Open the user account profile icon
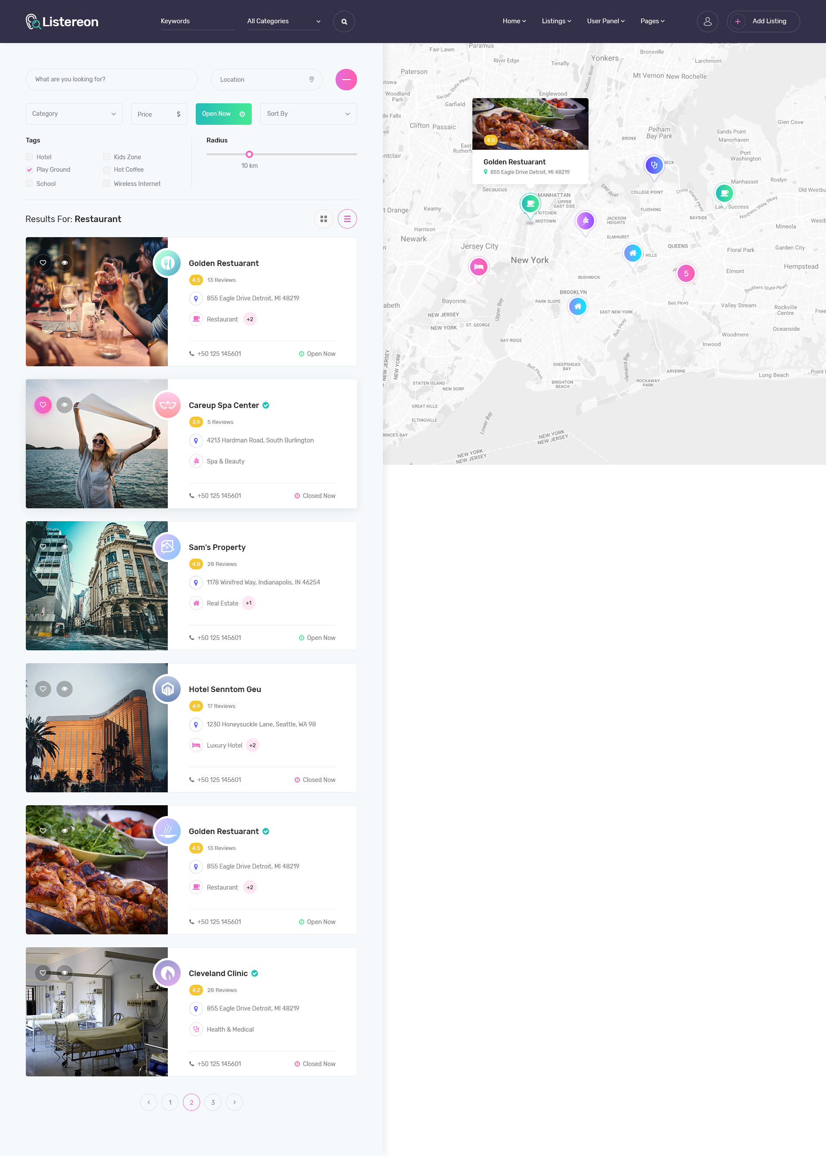 [707, 22]
